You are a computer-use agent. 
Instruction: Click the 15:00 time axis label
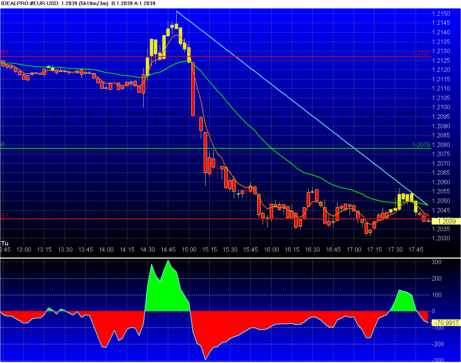pyautogui.click(x=189, y=249)
